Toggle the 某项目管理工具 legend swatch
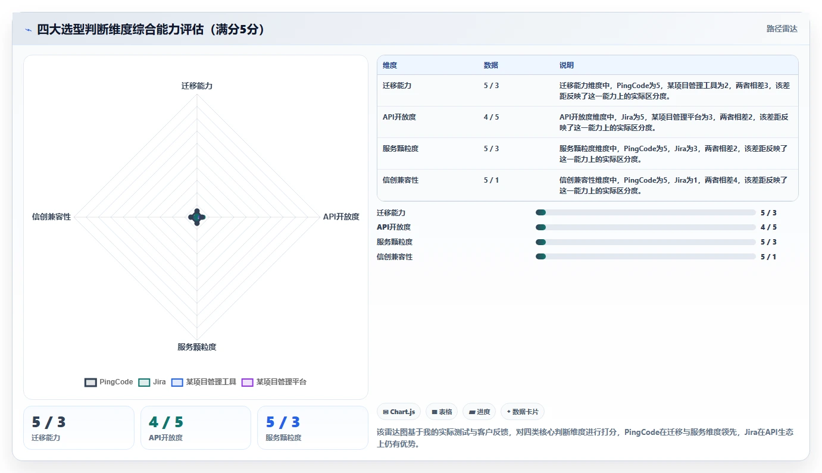This screenshot has width=822, height=473. pos(177,383)
